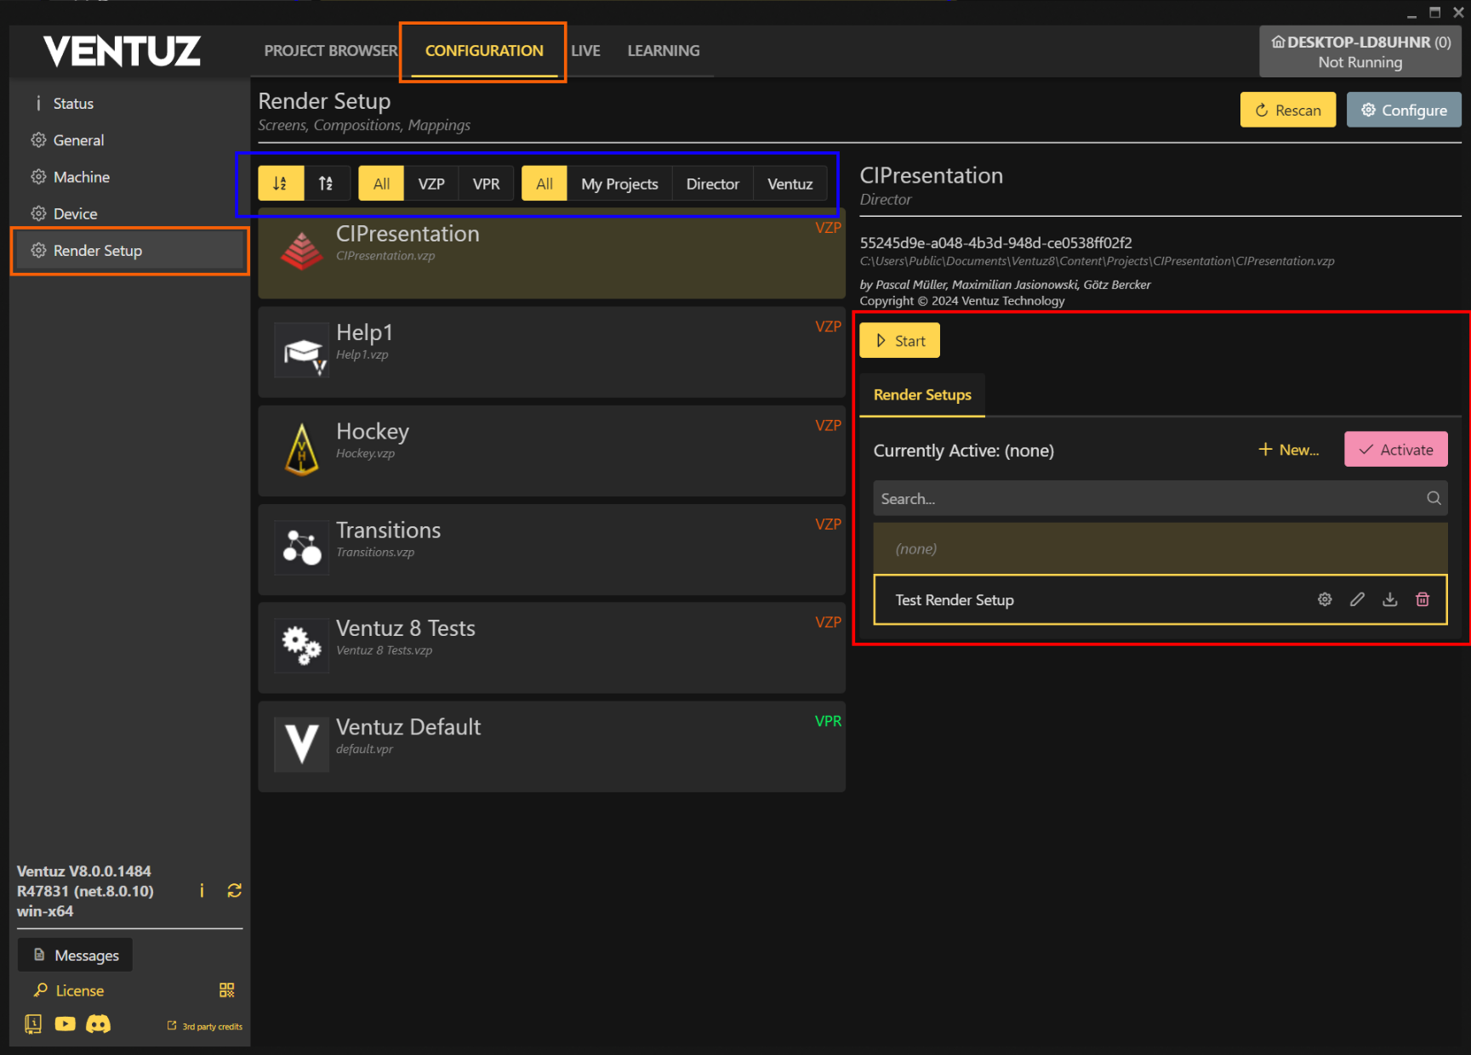The height and width of the screenshot is (1055, 1471).
Task: Open the Project Browser tab
Action: click(330, 51)
